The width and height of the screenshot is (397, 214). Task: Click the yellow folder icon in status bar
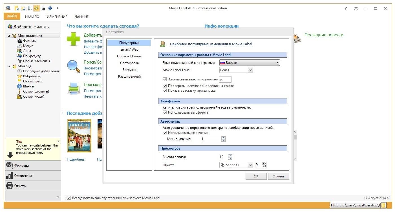click(x=383, y=205)
